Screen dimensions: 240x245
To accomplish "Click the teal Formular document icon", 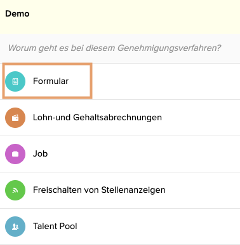I will (x=15, y=81).
